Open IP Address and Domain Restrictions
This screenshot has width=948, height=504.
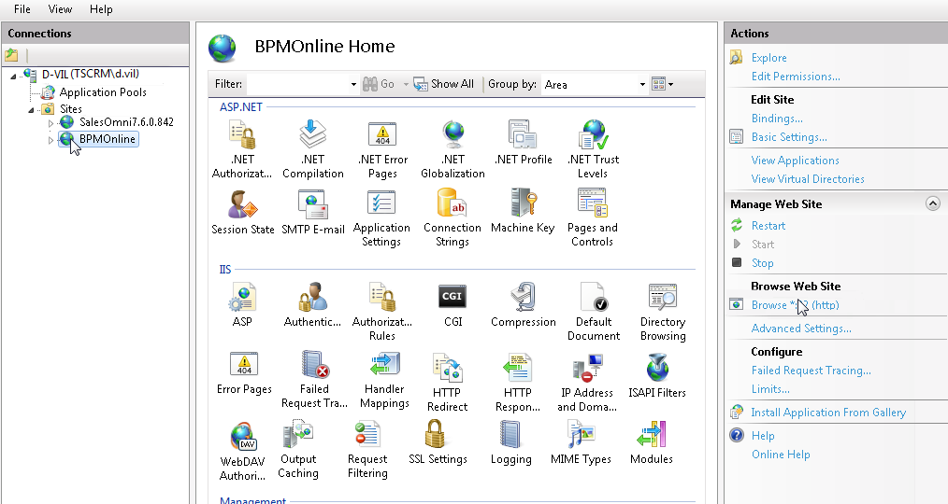pyautogui.click(x=587, y=382)
